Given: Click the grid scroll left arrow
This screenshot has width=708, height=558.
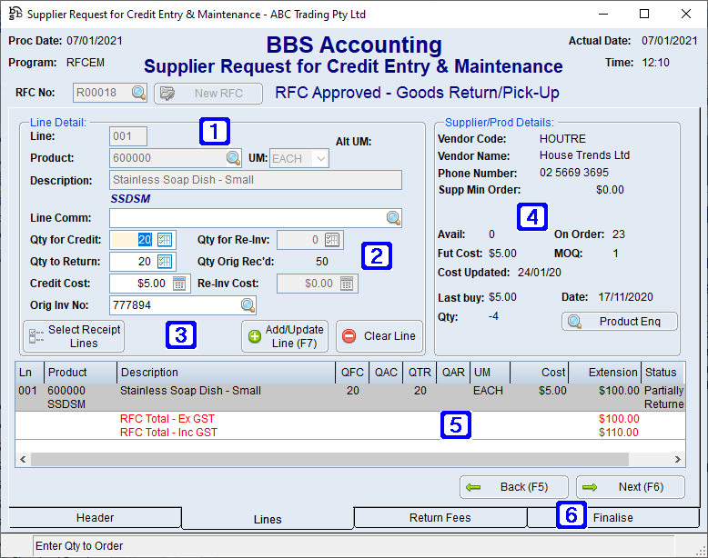Looking at the screenshot, I should point(23,460).
